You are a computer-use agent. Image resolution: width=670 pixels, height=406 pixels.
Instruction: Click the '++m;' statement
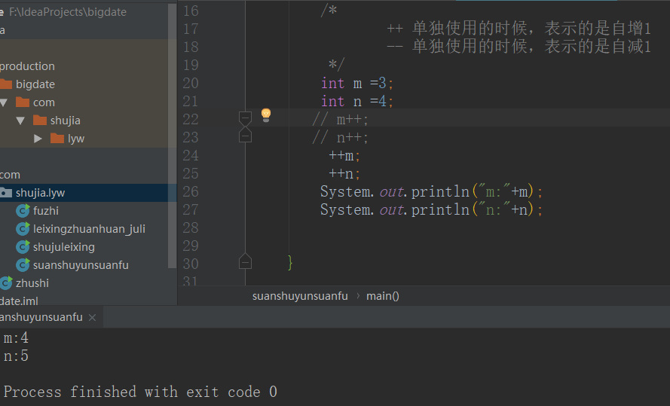pyautogui.click(x=344, y=155)
